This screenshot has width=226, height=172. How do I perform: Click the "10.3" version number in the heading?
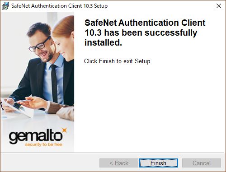click(93, 33)
